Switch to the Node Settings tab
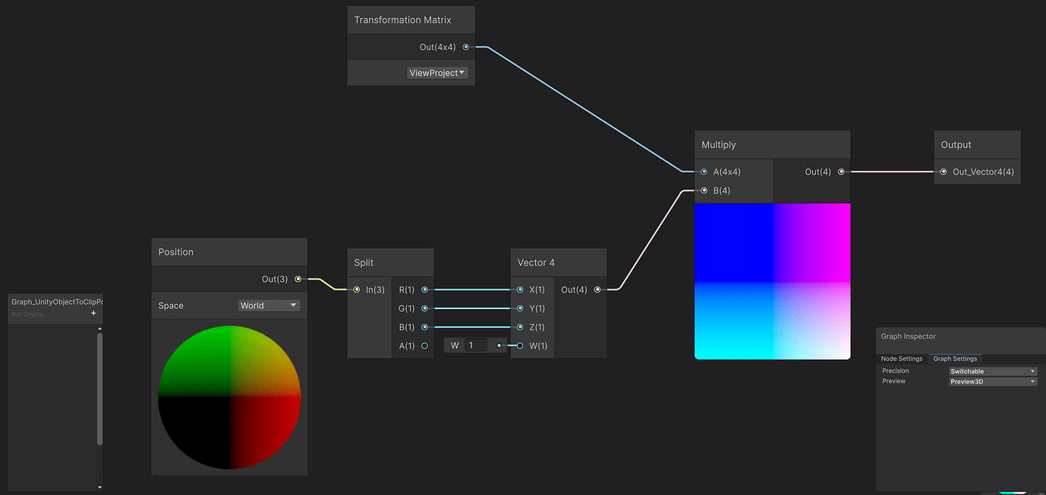Viewport: 1046px width, 495px height. 901,358
